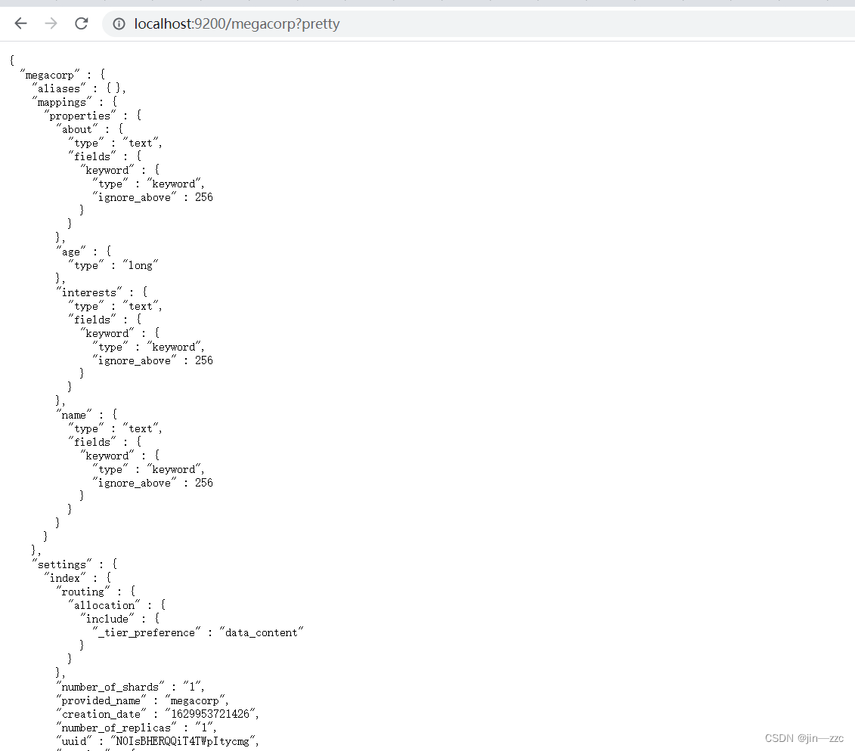Click the "include" key line
Viewport: 855px width, 751px height.
click(x=120, y=619)
